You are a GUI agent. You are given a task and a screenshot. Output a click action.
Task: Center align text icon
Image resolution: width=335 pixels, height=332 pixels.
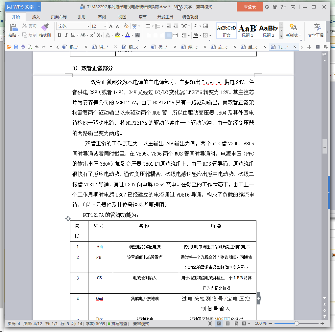point(155,35)
